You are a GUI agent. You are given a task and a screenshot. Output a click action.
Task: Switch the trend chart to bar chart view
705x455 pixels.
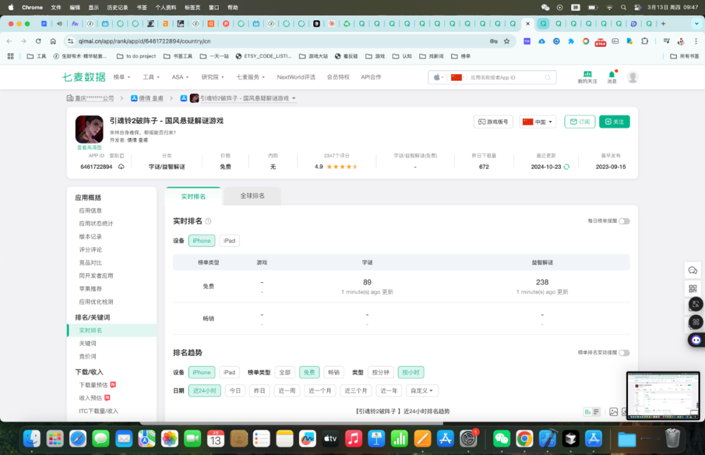tap(587, 411)
